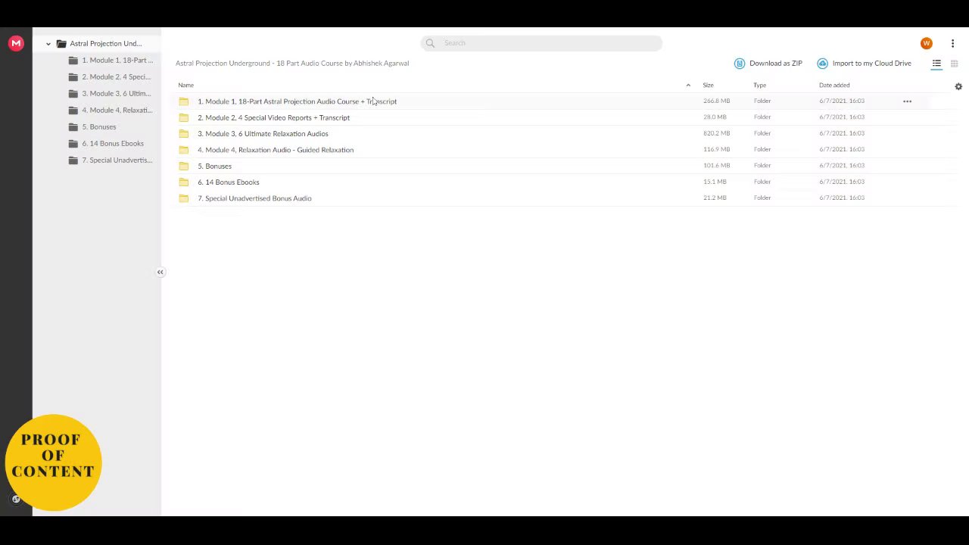The height and width of the screenshot is (545, 969).
Task: Click folder icon of Bonuses row
Action: [184, 166]
